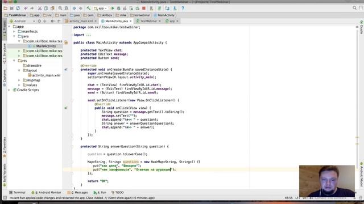364x204 pixels.
Task: Click the Undo arrow icon
Action: (x=26, y=8)
